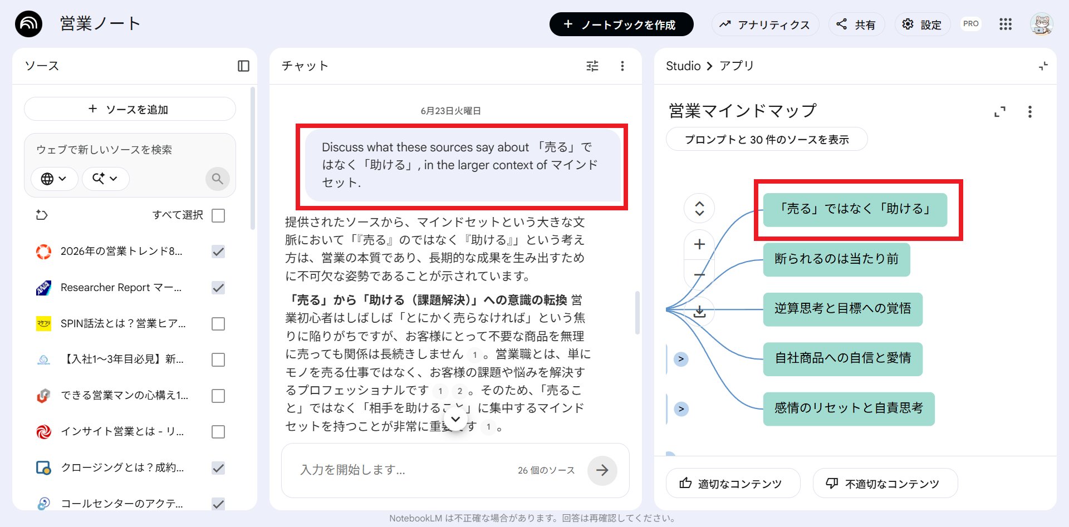This screenshot has height=527, width=1069.
Task: Open チャット panel three-dot menu
Action: pos(622,66)
